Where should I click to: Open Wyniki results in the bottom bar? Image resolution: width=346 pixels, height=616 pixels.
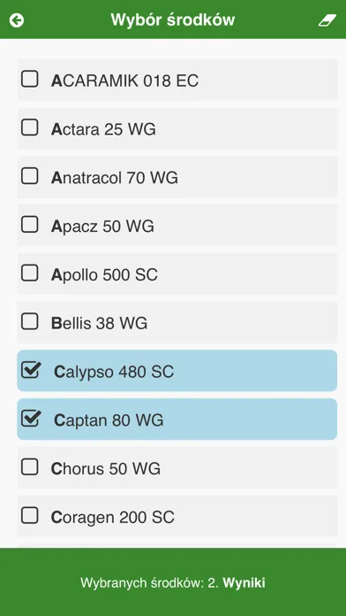point(244,582)
